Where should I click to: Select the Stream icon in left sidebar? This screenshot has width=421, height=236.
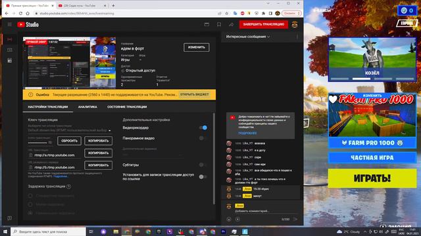tap(10, 39)
